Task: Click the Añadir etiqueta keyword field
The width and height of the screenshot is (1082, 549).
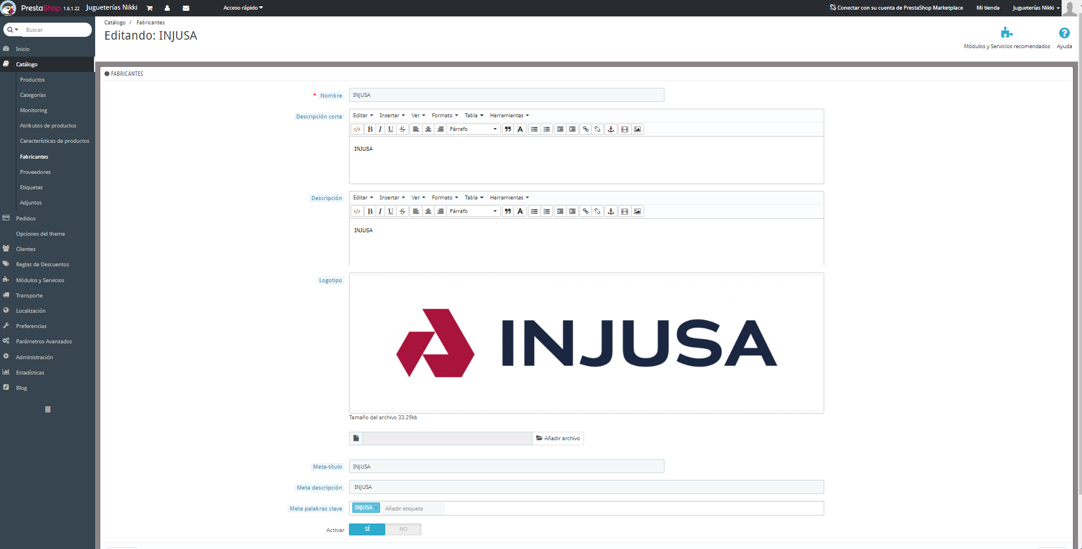Action: coord(414,509)
